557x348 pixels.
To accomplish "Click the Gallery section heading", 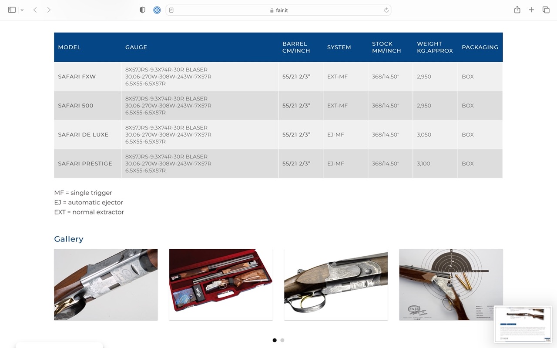I will [x=68, y=239].
